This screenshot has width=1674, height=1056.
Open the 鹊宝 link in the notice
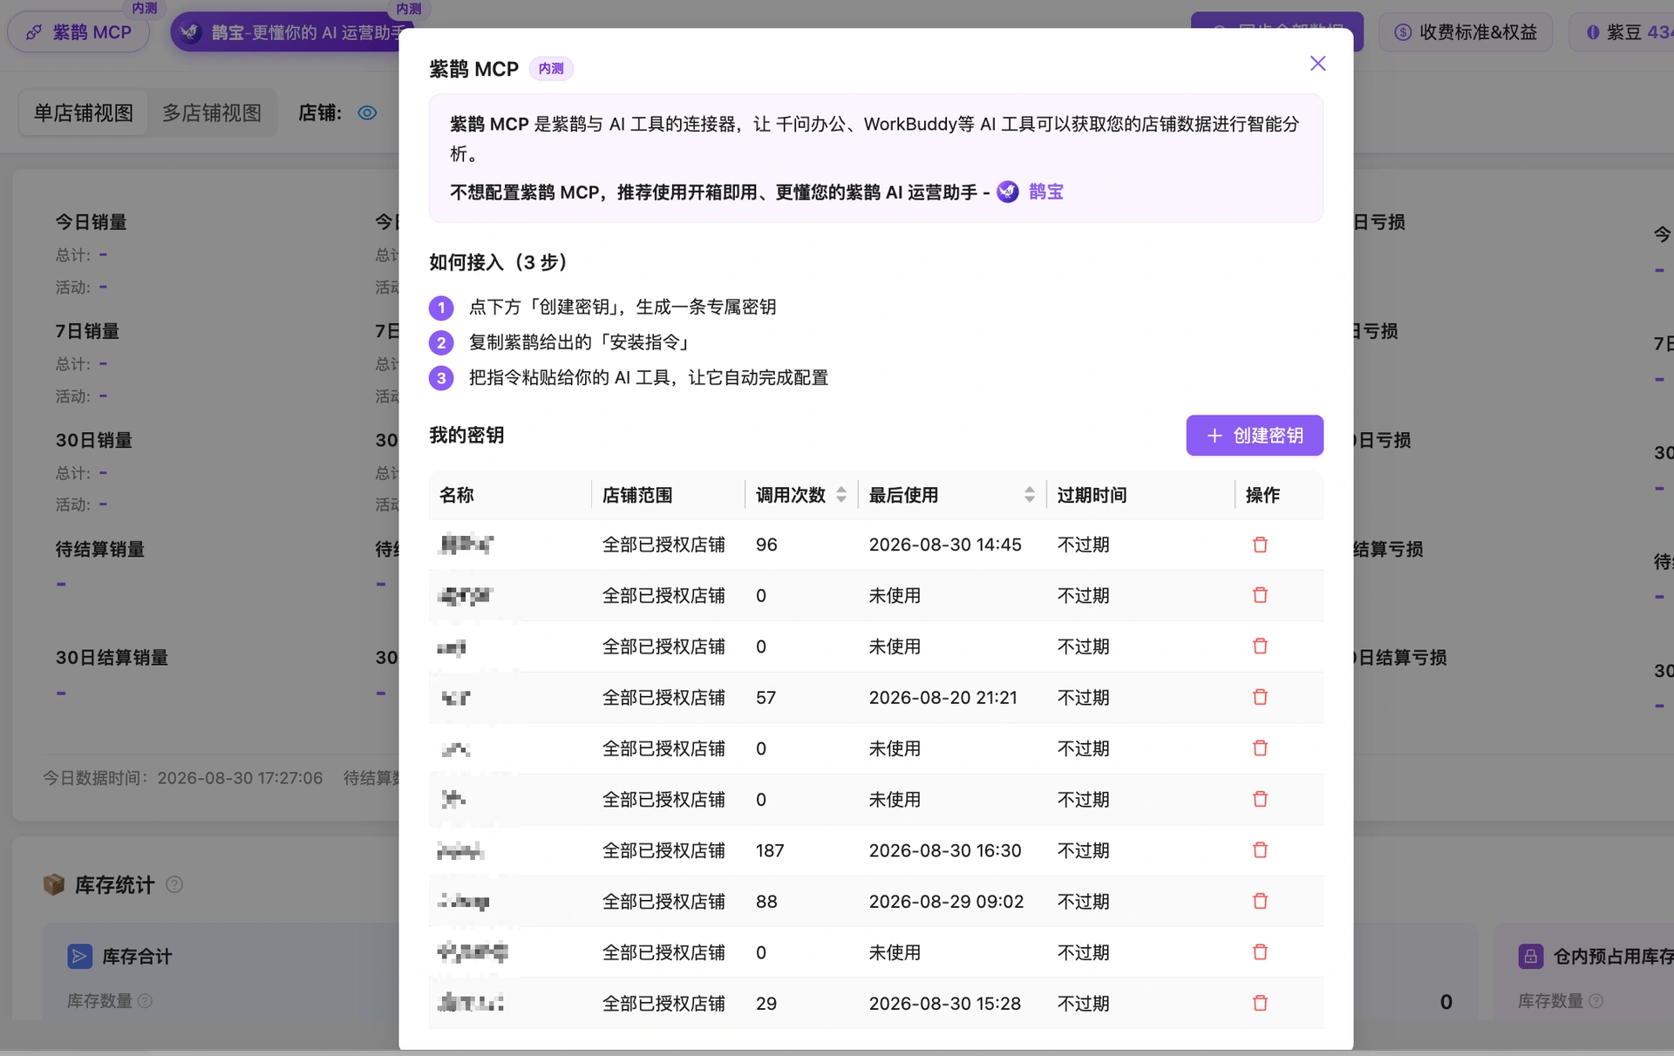pos(1045,192)
